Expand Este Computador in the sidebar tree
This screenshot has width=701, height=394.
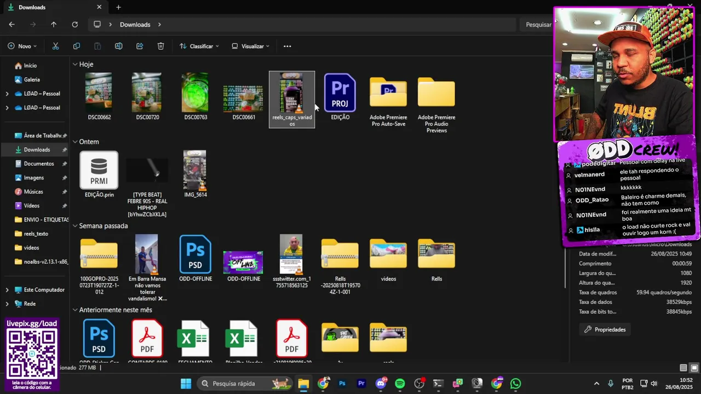7,290
